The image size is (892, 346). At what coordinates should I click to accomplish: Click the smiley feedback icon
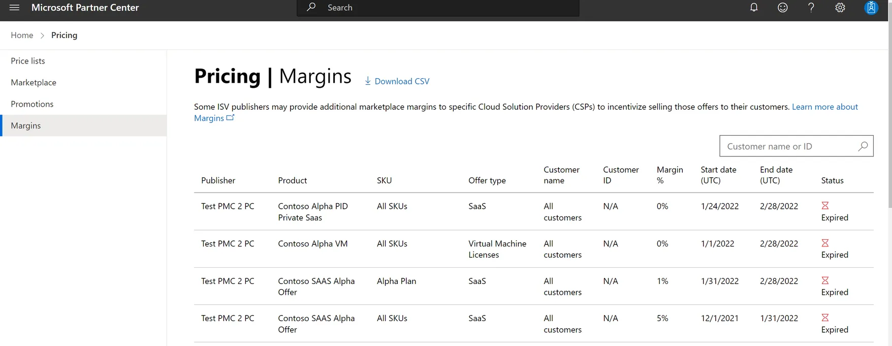click(x=783, y=8)
